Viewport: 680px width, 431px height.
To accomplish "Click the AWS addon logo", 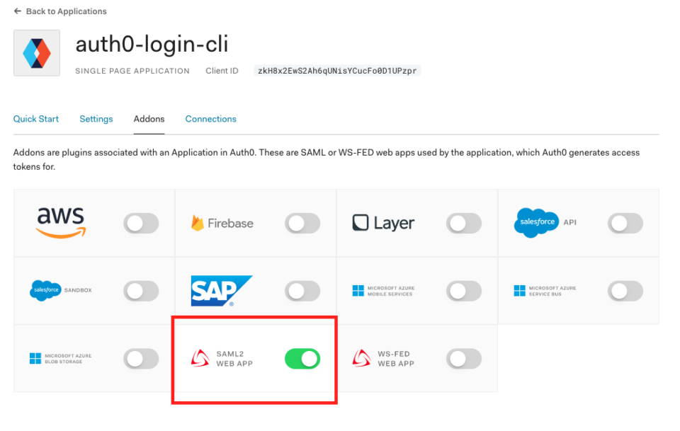I will pos(60,222).
